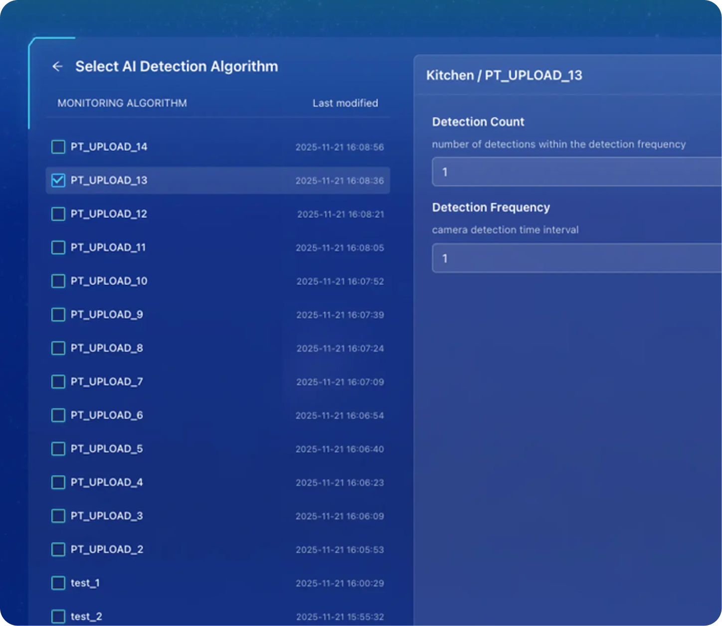Tick the PT_UPLOAD_11 checkbox
The image size is (722, 626).
[58, 248]
